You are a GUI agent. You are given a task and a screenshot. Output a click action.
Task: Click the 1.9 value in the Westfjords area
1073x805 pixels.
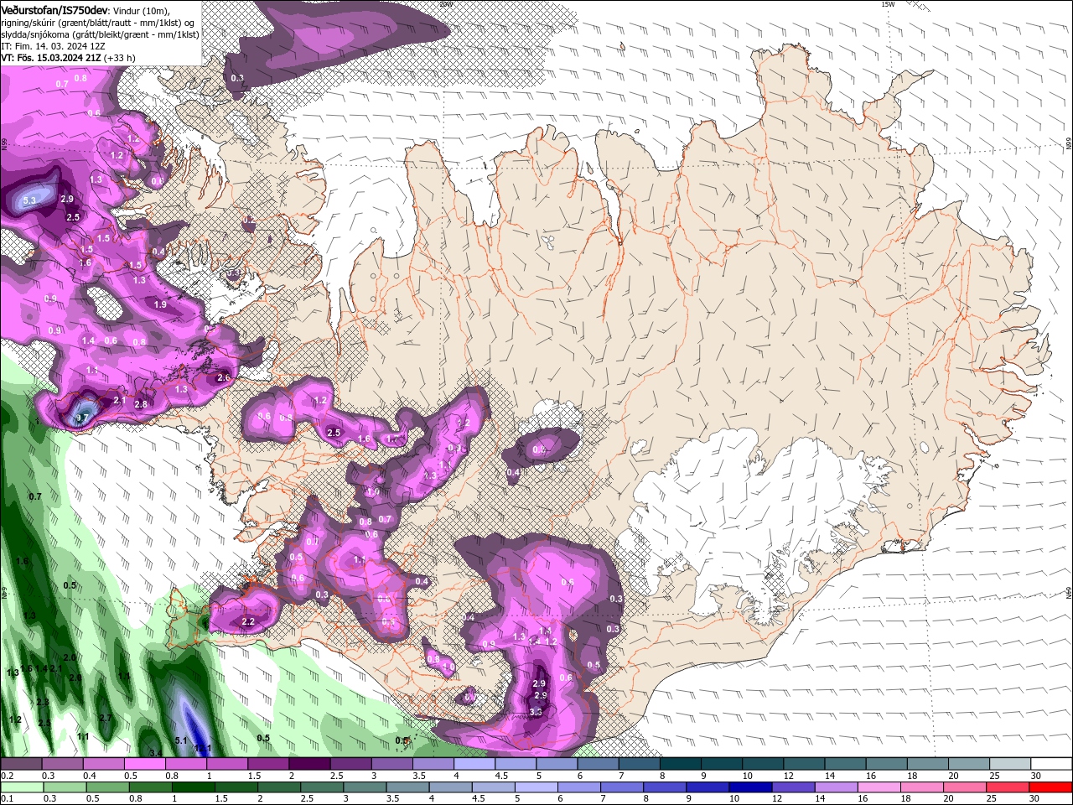click(161, 304)
